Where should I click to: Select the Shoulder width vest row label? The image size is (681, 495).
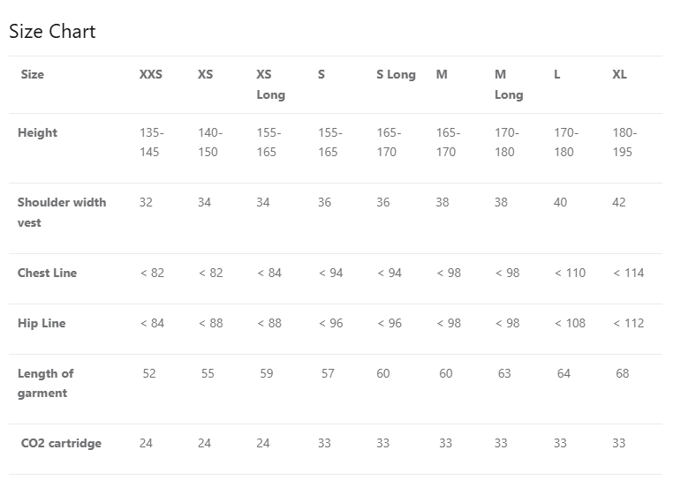click(x=61, y=213)
